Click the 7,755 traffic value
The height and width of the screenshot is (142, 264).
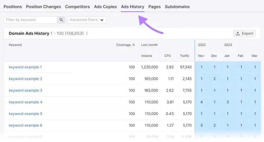pos(187,90)
